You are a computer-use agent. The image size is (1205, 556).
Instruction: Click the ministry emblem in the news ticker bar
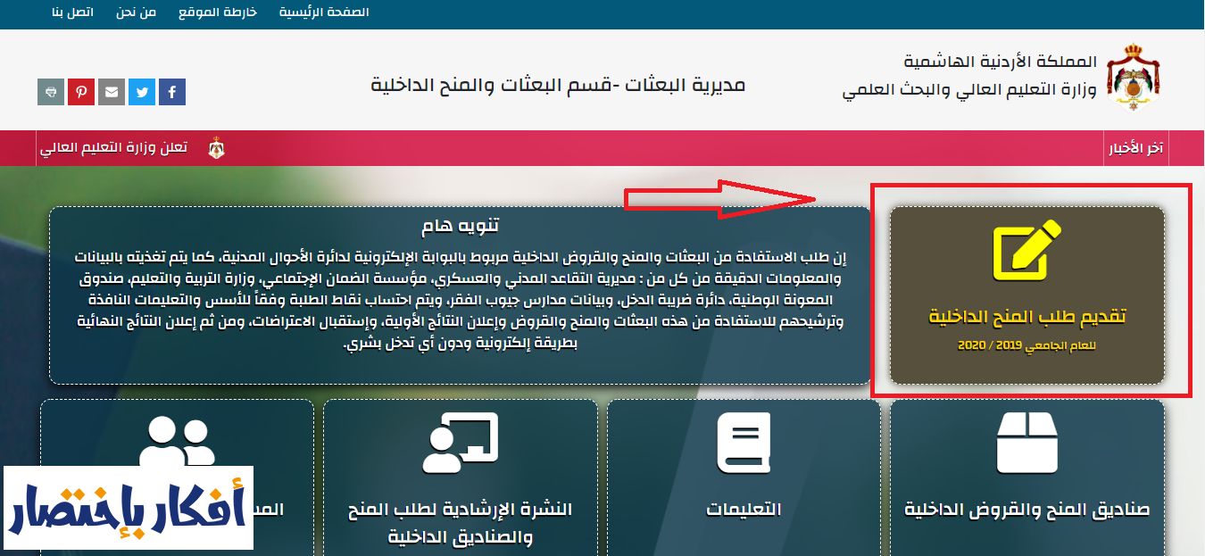pos(214,148)
